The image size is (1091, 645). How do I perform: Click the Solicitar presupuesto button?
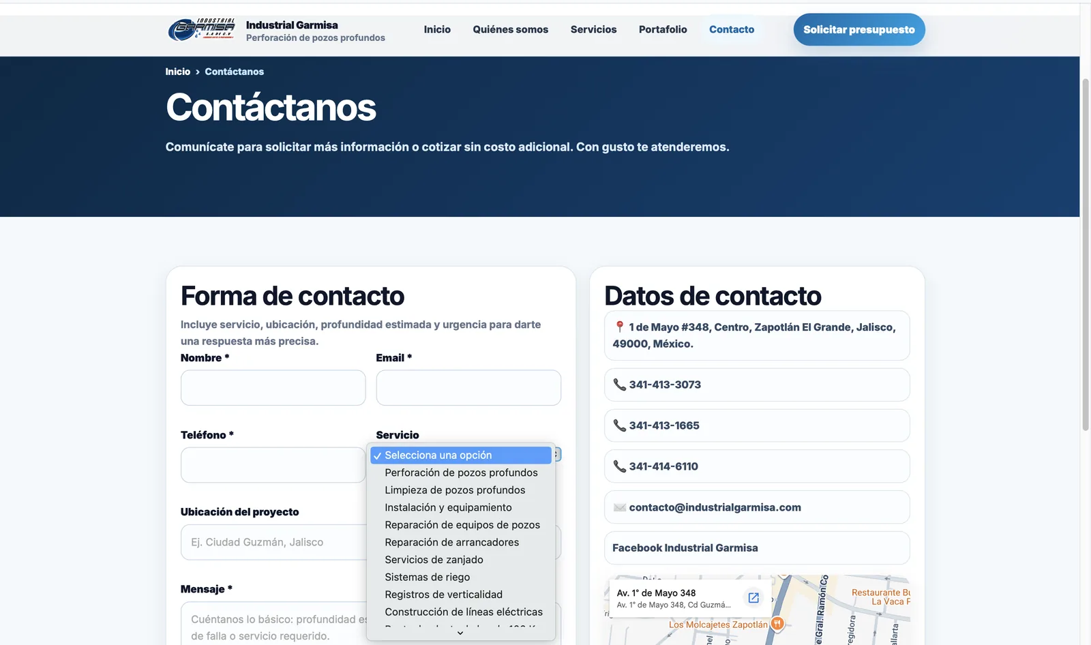point(859,29)
